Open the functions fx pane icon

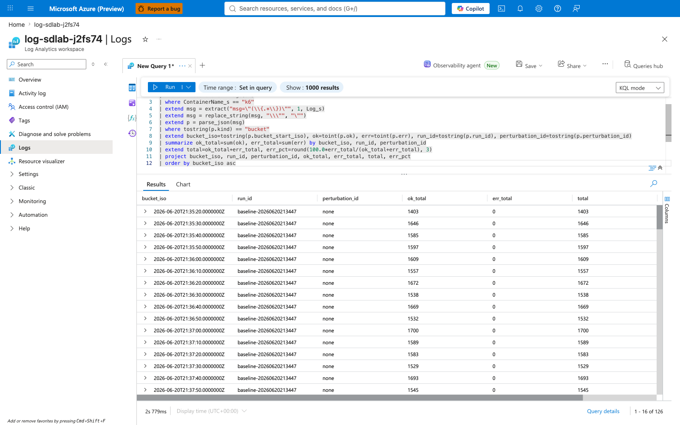pos(132,118)
